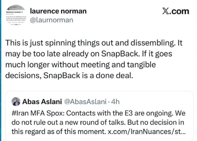Open Abas Aslani's small avatar

[16, 102]
